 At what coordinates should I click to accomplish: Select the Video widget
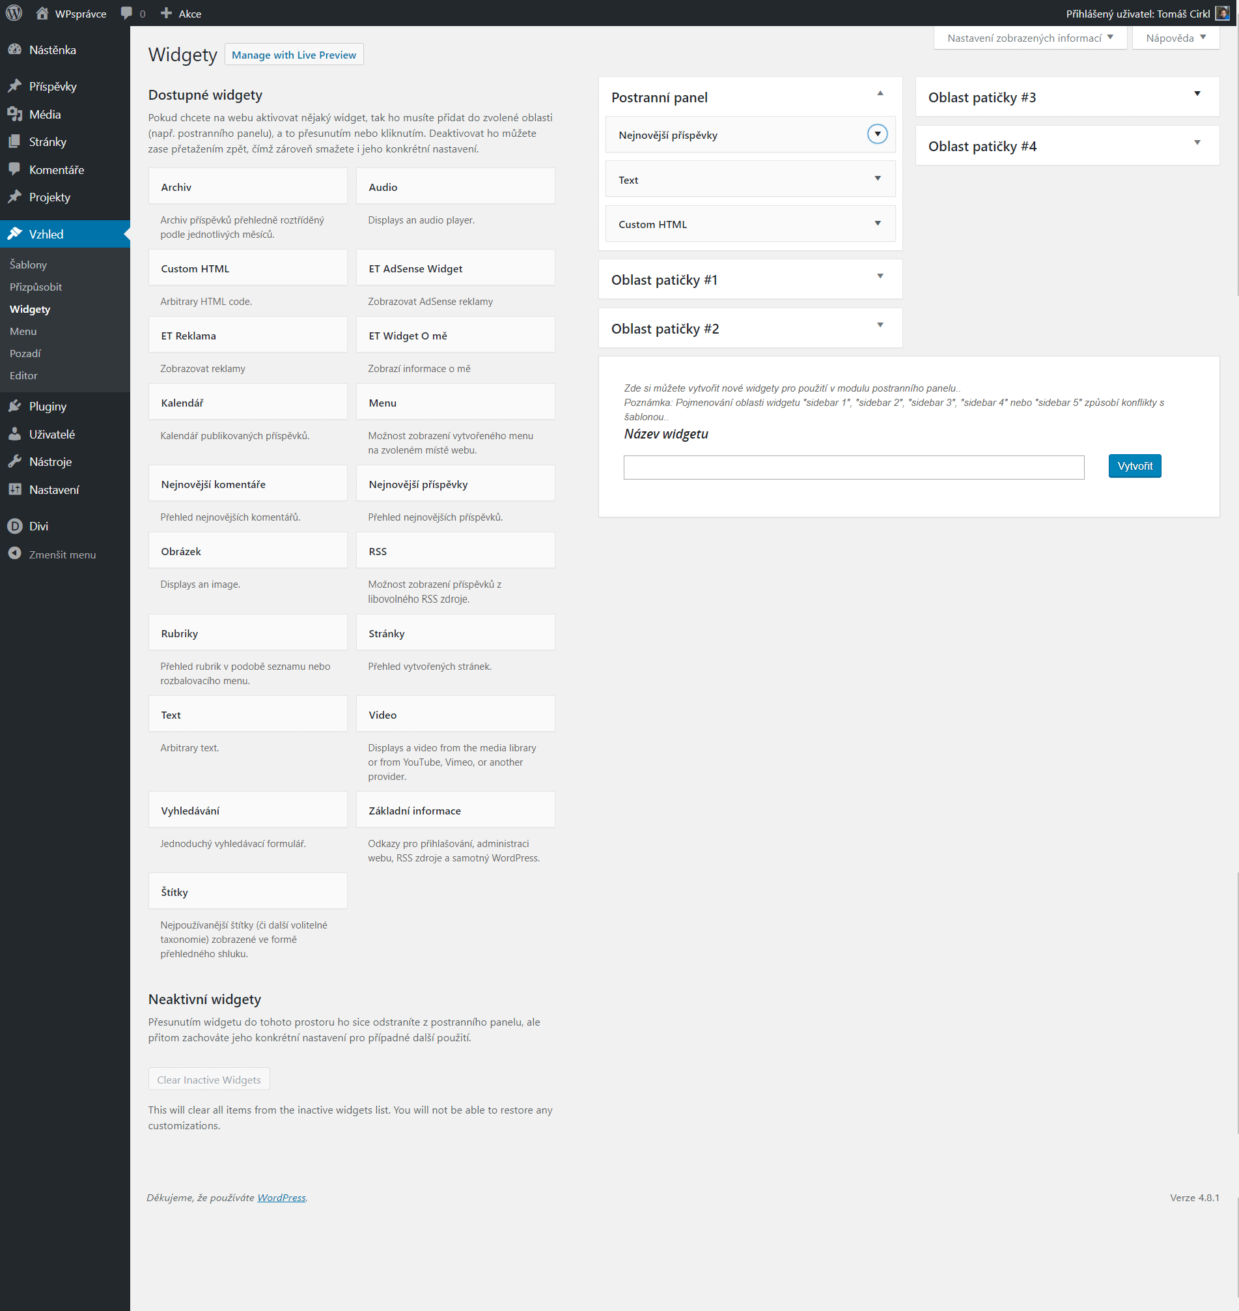tap(455, 714)
